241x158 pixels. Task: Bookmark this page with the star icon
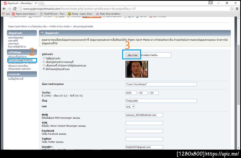(x=232, y=9)
